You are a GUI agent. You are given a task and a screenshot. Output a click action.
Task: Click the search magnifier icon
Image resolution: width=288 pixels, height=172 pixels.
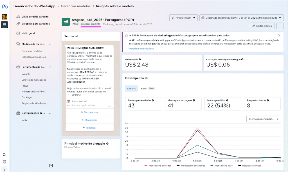(4, 155)
